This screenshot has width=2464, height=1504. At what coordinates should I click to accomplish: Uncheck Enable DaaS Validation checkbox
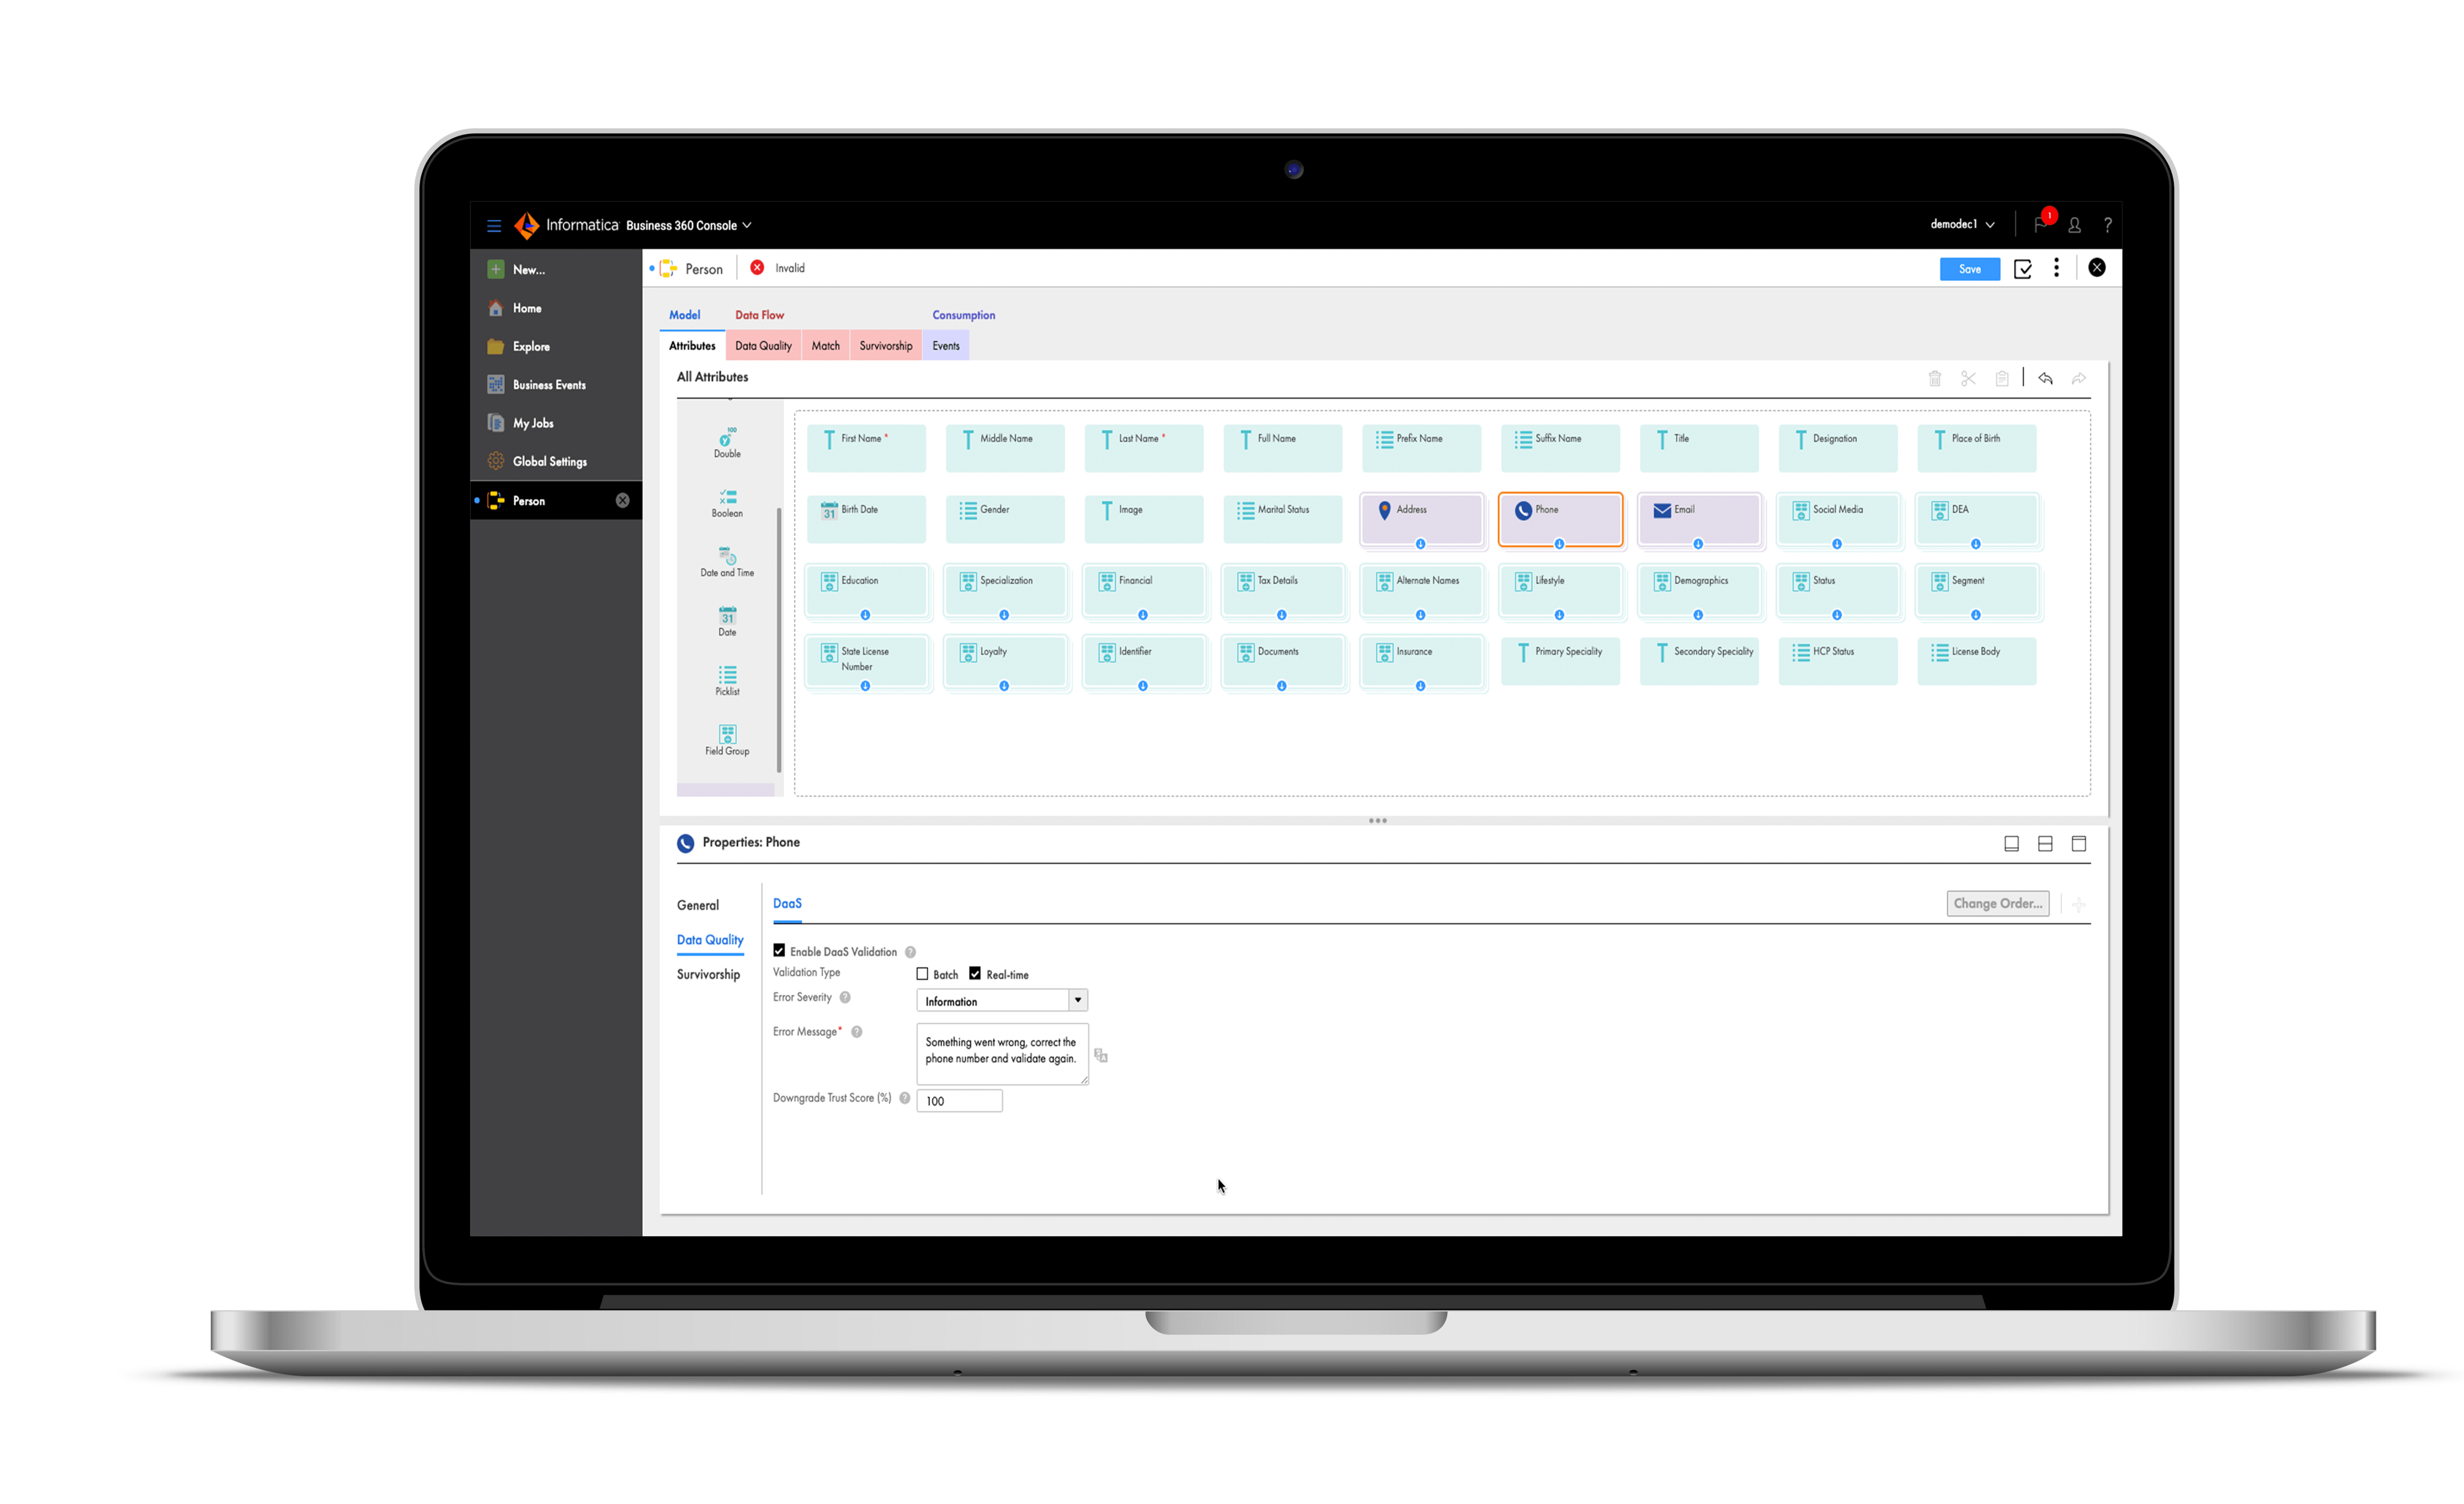click(x=779, y=951)
